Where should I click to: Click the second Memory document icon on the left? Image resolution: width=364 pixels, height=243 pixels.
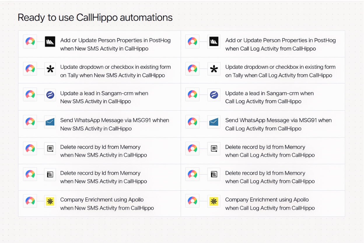point(50,174)
